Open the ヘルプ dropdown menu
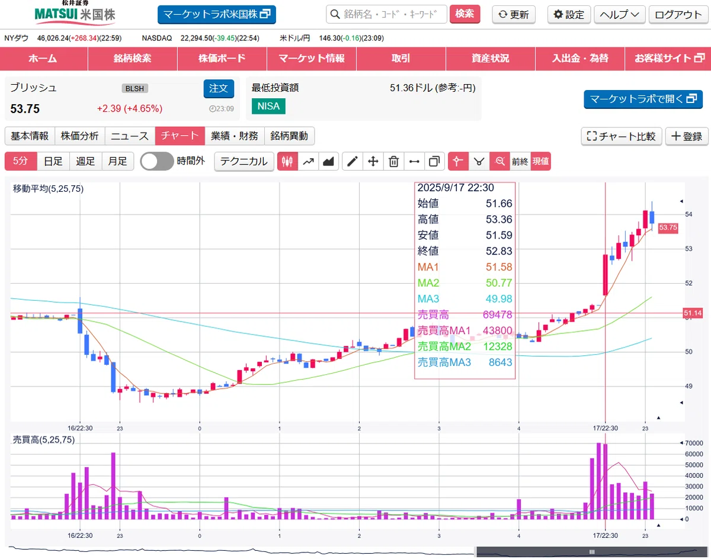 pos(619,14)
